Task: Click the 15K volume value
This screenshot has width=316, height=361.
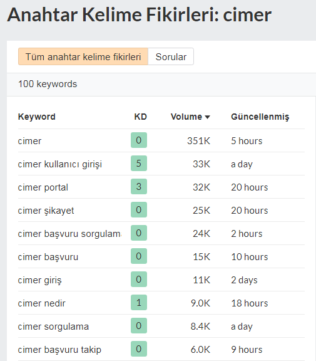Action: [x=201, y=257]
